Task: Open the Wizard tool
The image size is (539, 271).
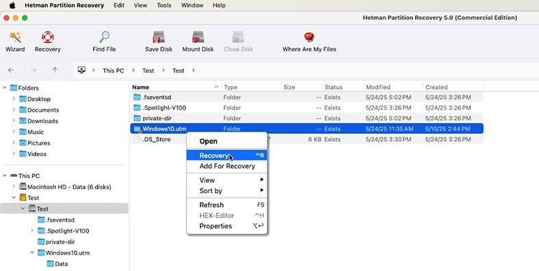Action: click(x=15, y=42)
